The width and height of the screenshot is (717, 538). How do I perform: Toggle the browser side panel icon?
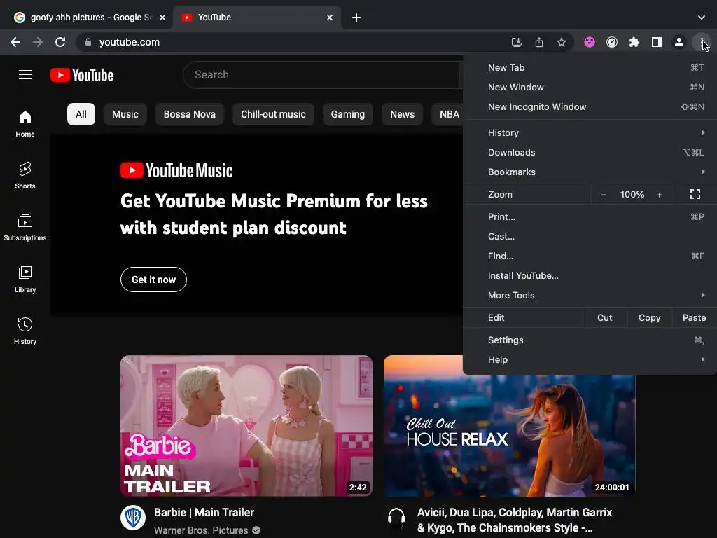pyautogui.click(x=657, y=42)
